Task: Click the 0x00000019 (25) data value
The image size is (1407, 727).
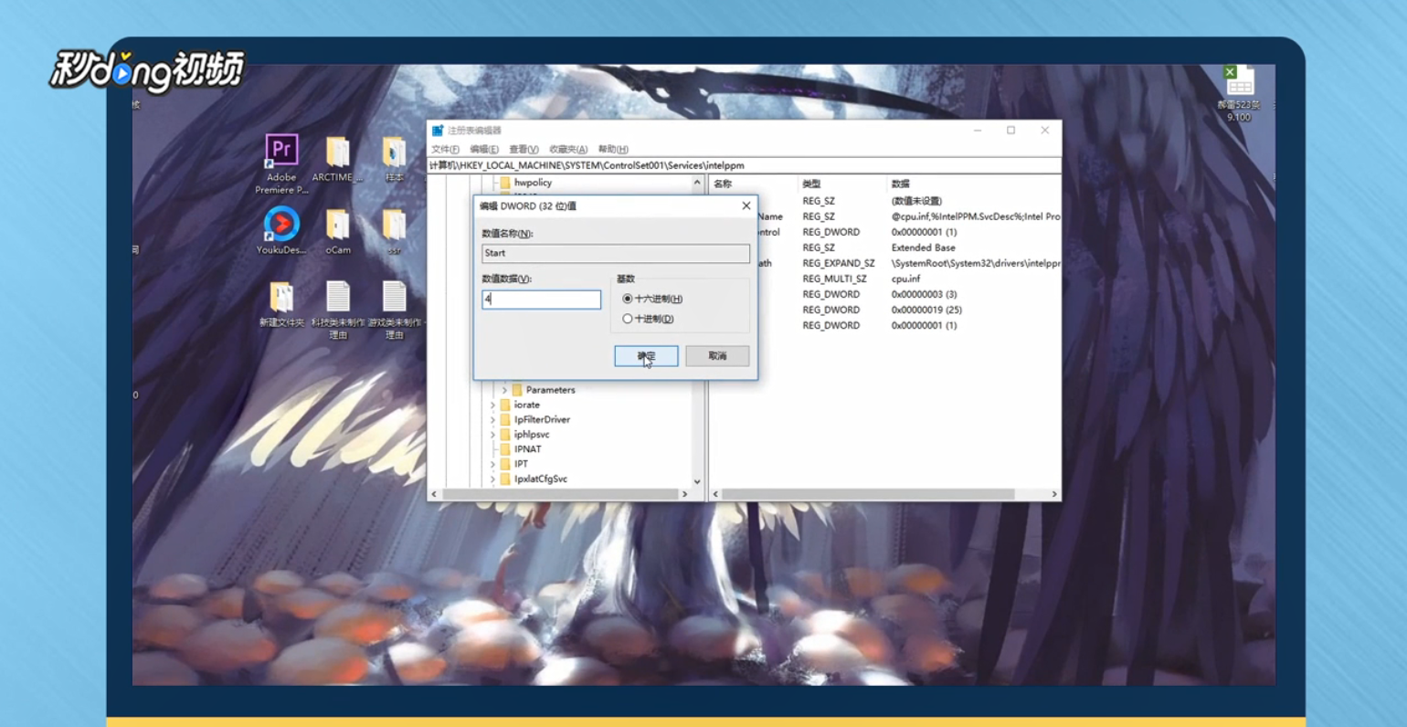Action: click(926, 310)
